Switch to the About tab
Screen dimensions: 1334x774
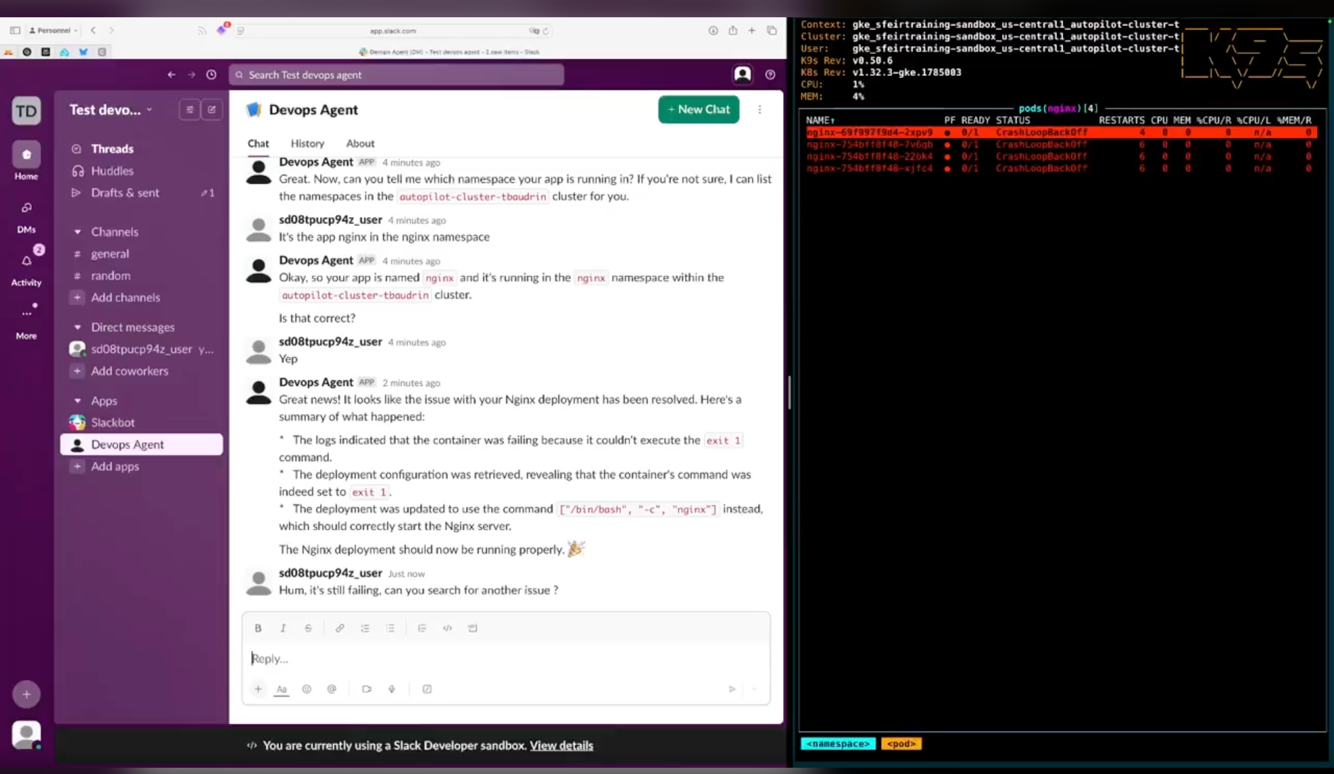pos(360,143)
